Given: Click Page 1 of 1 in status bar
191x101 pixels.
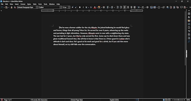Looking at the screenshot, I should [x=8, y=100].
